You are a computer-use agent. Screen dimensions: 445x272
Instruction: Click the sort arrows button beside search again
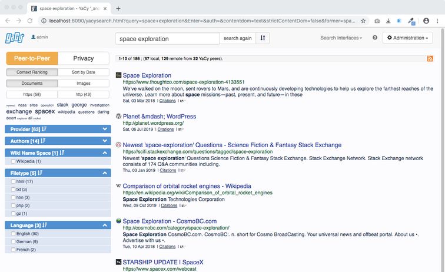point(264,38)
